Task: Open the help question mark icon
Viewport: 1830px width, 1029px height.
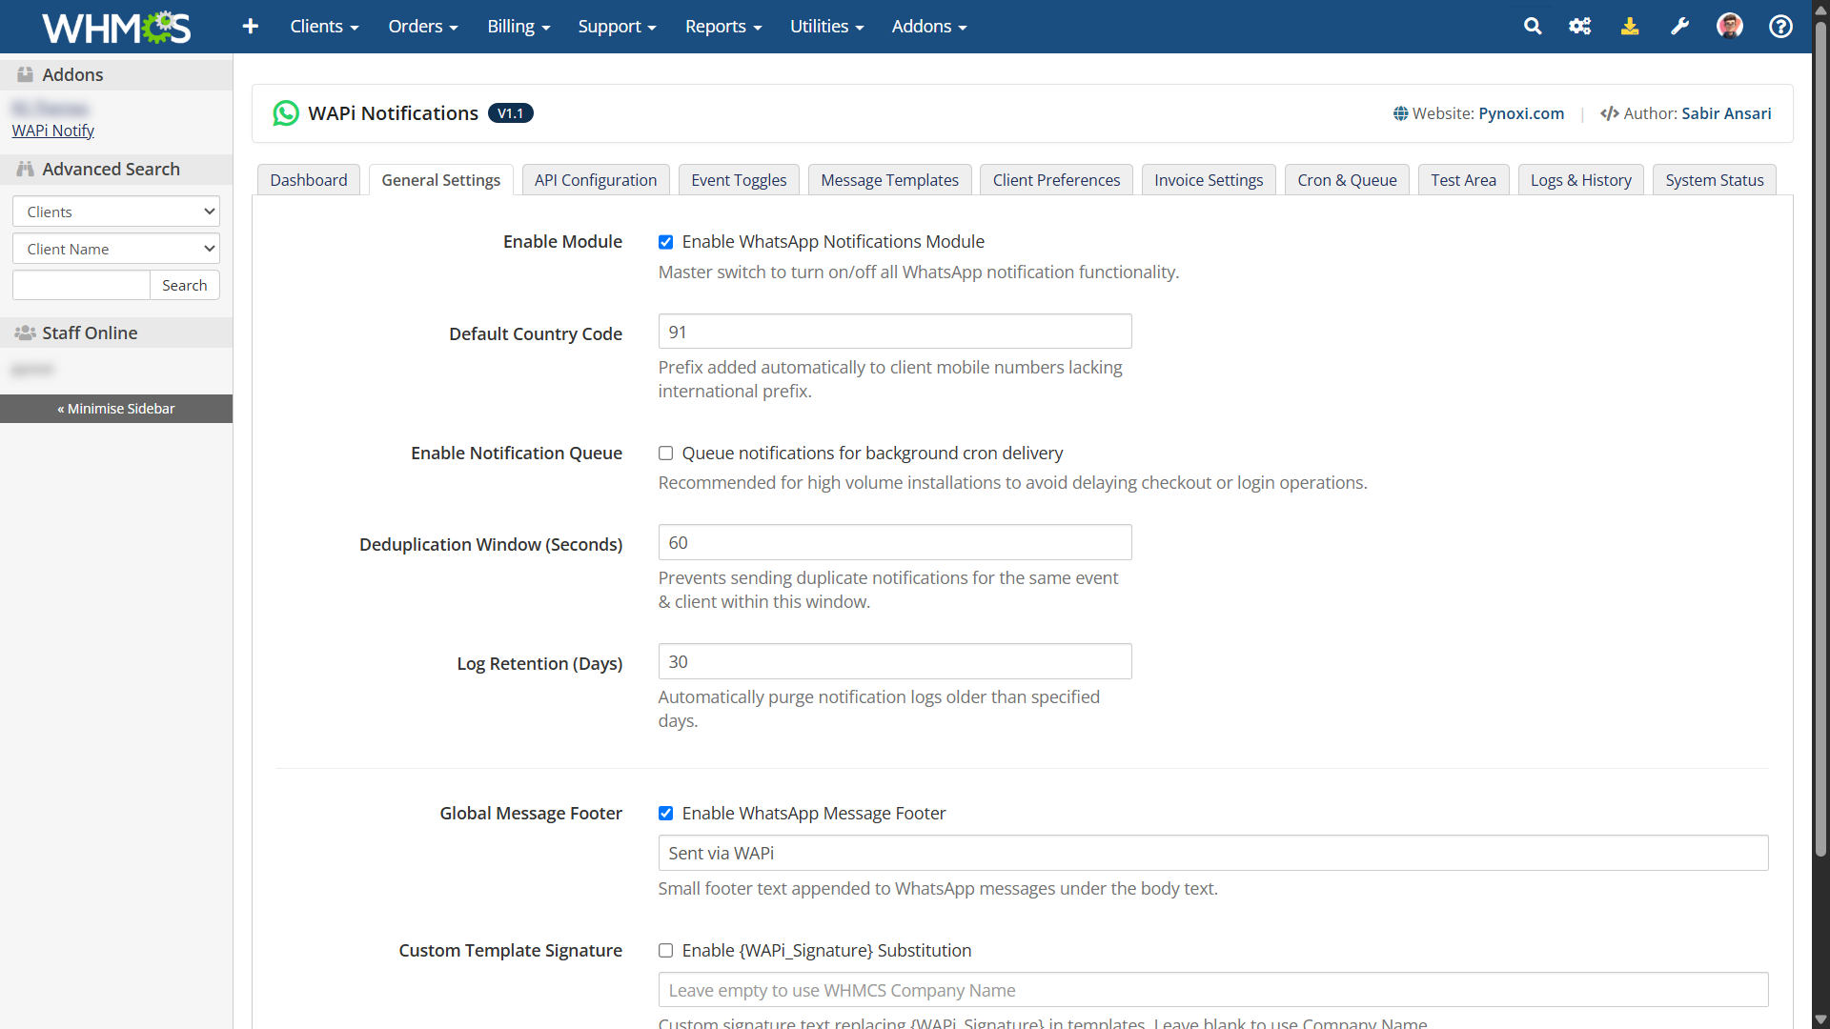Action: tap(1780, 27)
